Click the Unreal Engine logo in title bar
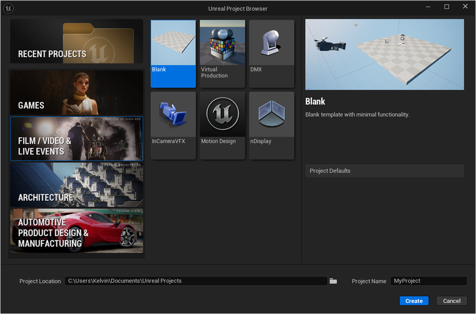 (x=8, y=8)
